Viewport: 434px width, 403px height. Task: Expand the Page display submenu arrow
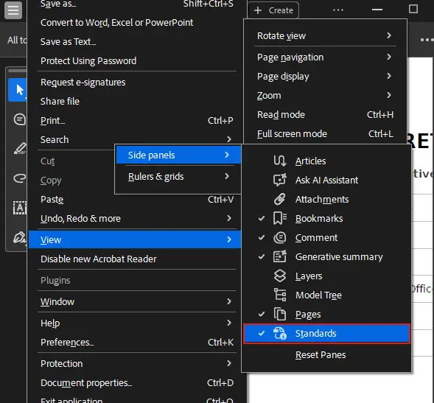(x=389, y=76)
